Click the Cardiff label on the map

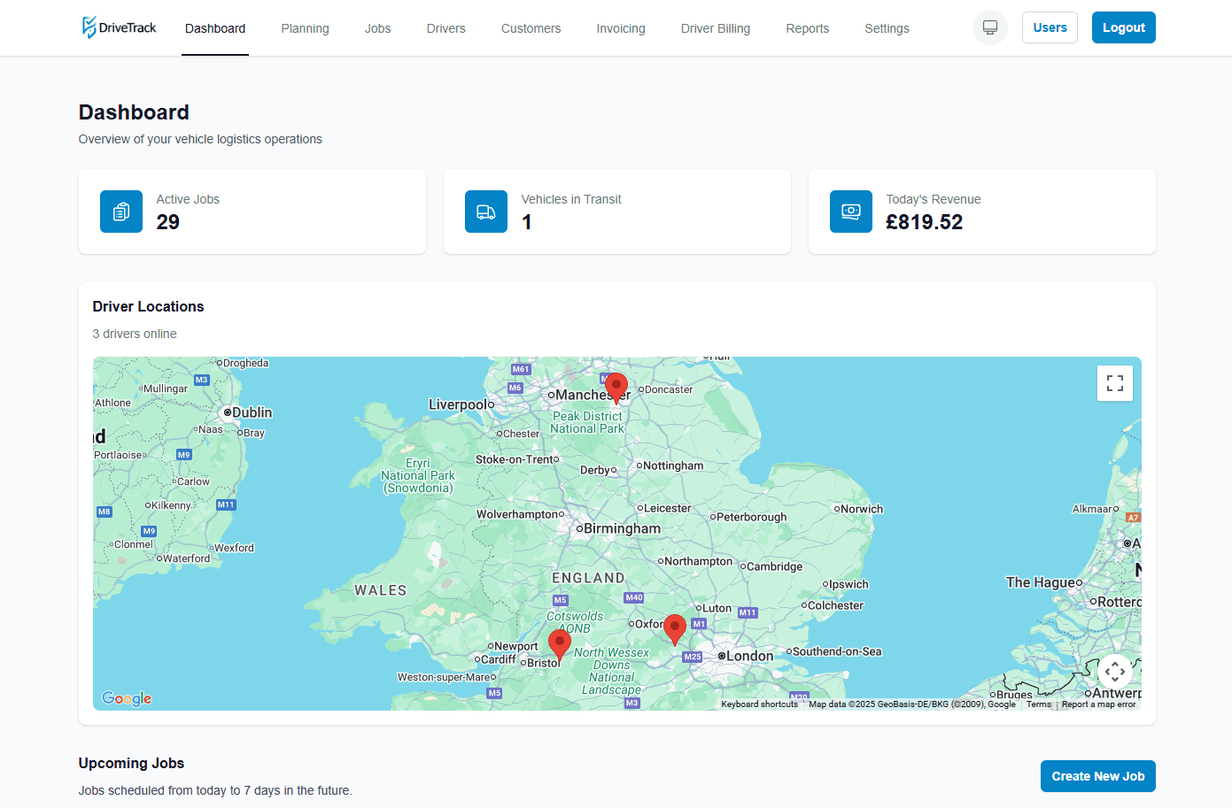[x=498, y=659]
